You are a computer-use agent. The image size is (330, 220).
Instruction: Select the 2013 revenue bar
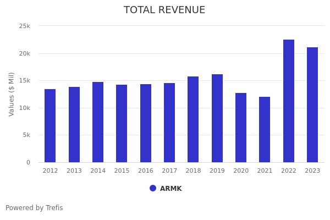point(74,124)
